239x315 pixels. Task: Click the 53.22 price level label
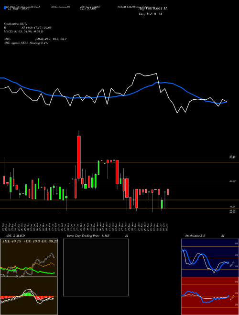(233, 181)
